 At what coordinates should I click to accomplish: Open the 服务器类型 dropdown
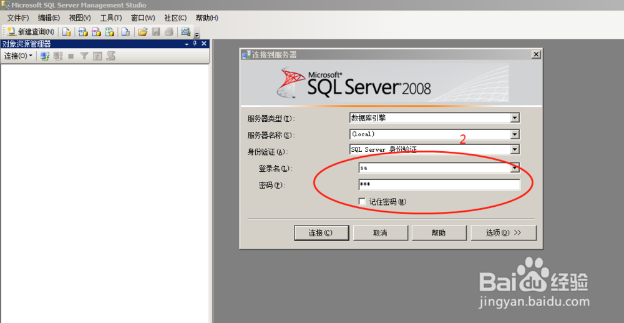tap(515, 118)
